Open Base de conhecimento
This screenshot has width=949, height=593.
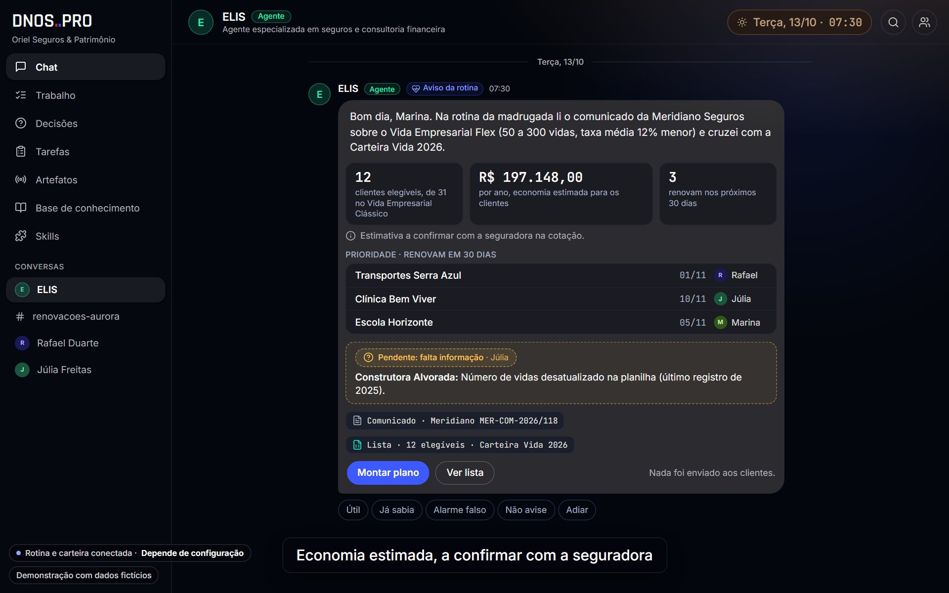point(86,208)
